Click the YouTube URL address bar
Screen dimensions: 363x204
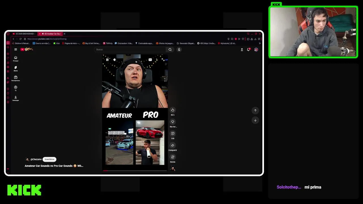47,39
